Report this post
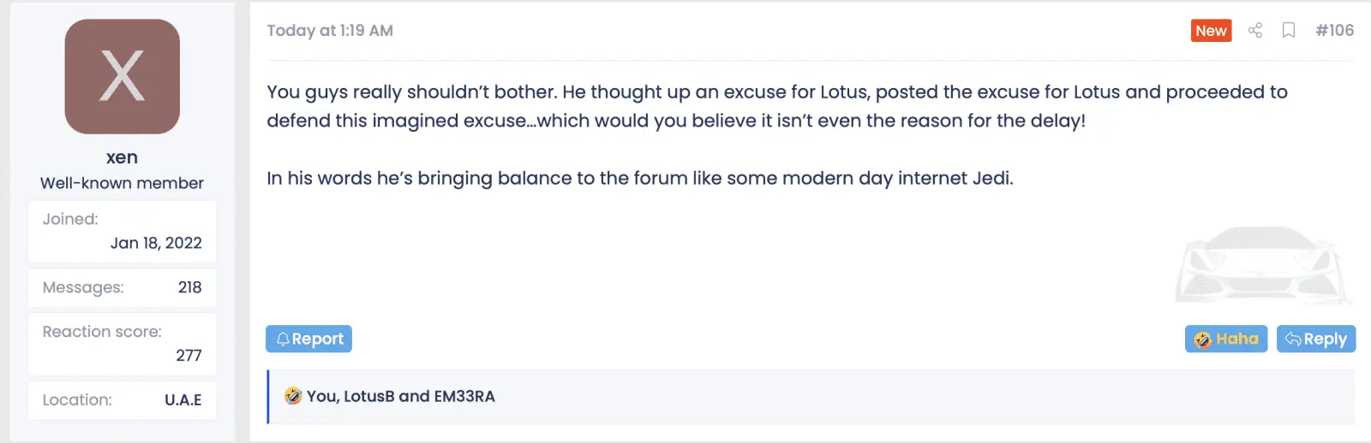 (308, 339)
